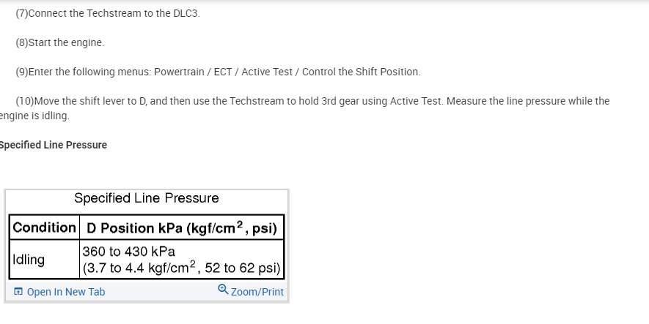Click the Zoom/Print magnifier icon
The width and height of the screenshot is (649, 324).
click(x=223, y=291)
